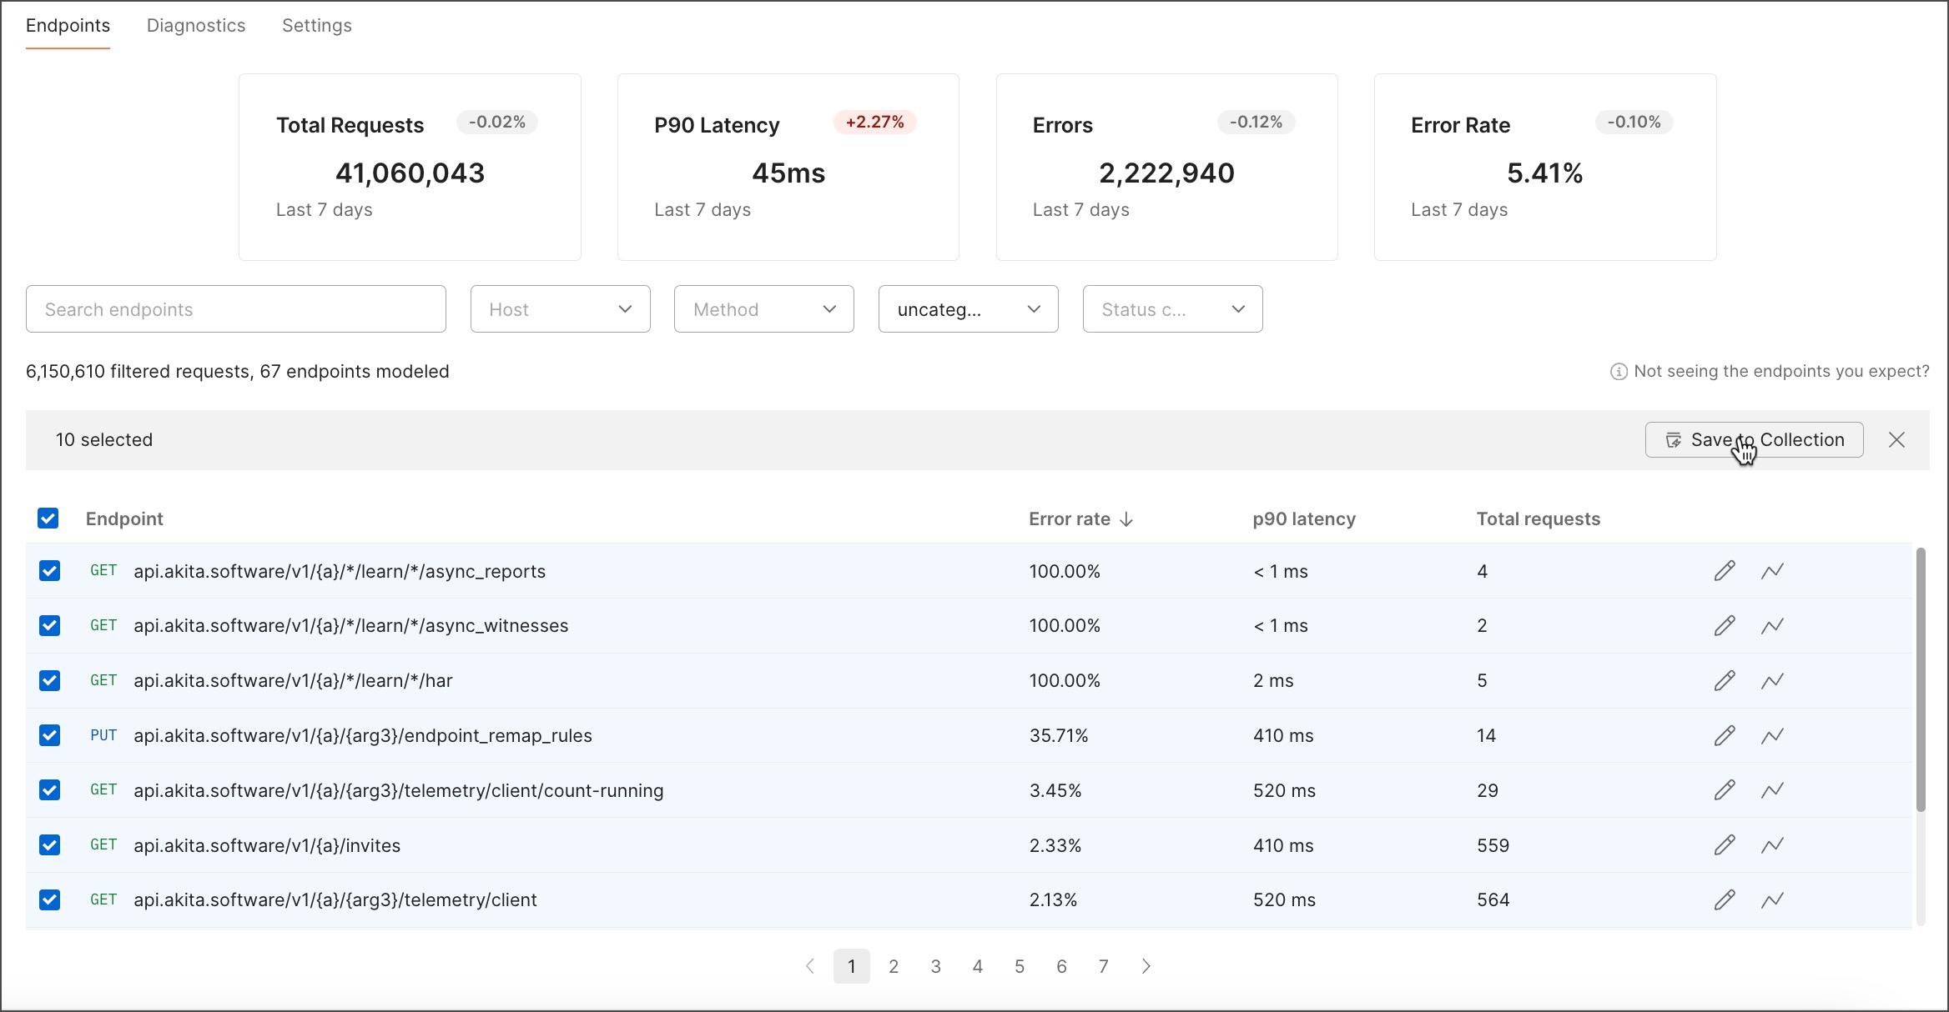Open the telemetry/client/count-running endpoint name

(399, 791)
